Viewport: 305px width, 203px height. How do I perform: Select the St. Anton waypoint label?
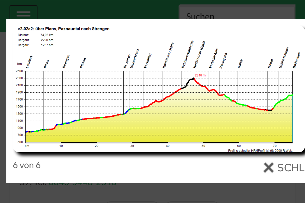point(127,61)
